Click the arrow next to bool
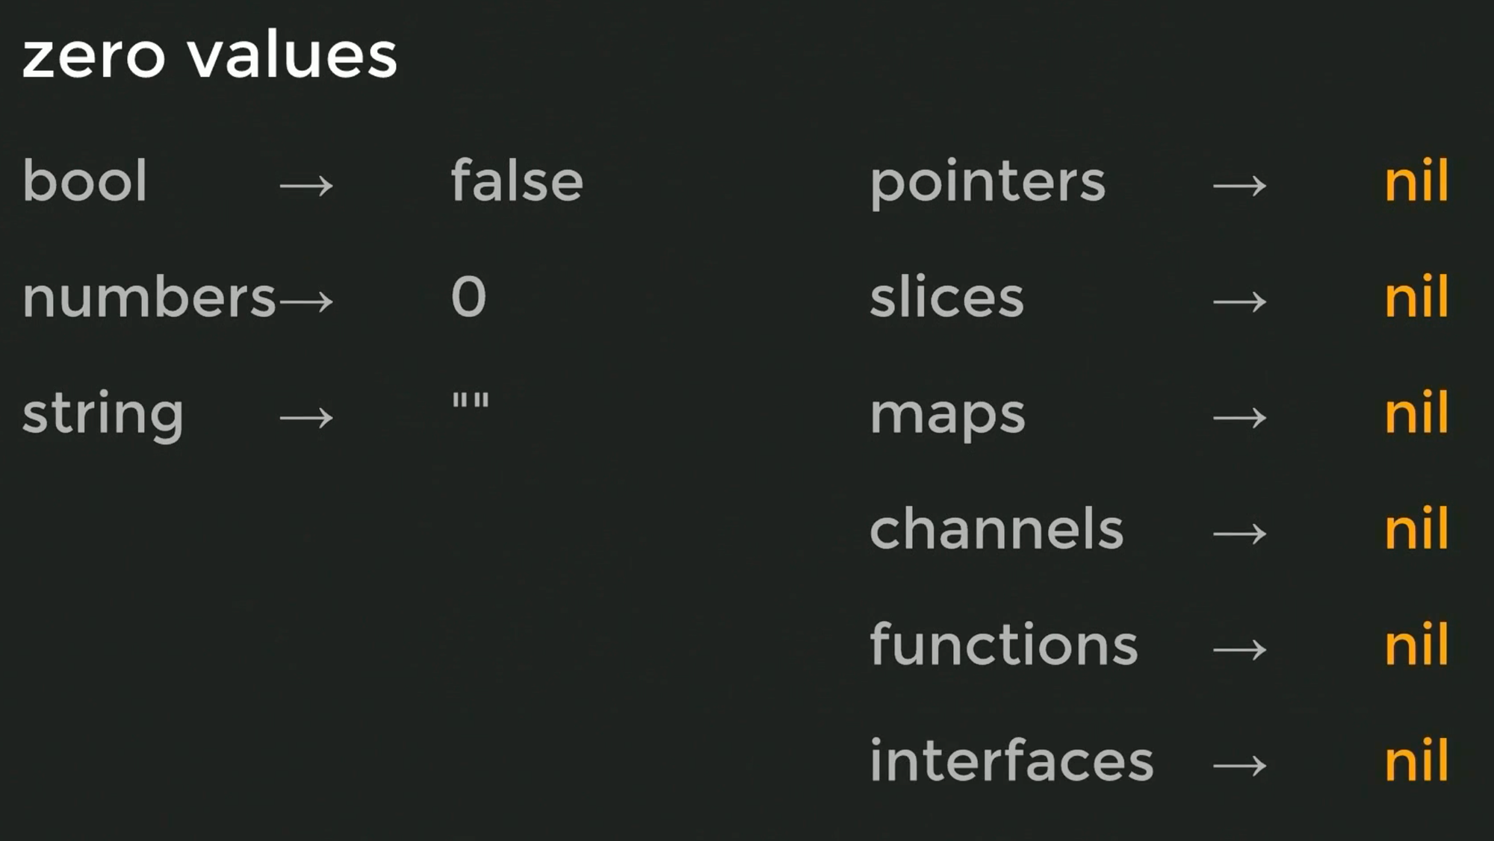Image resolution: width=1494 pixels, height=841 pixels. tap(306, 185)
